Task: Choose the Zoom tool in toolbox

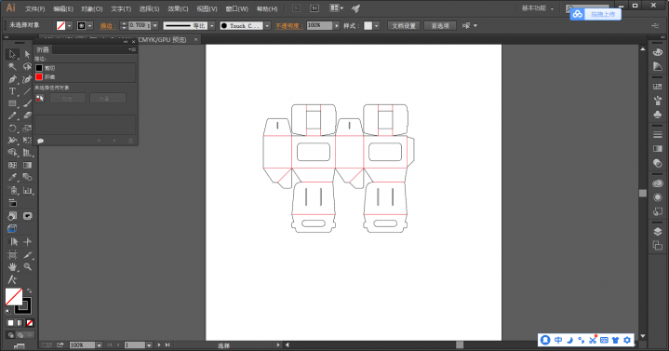Action: (x=27, y=267)
